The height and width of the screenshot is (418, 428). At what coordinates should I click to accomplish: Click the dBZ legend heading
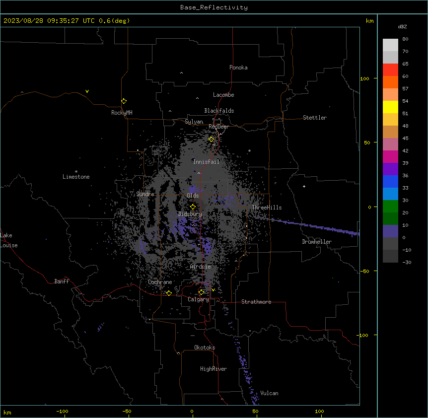(402, 26)
